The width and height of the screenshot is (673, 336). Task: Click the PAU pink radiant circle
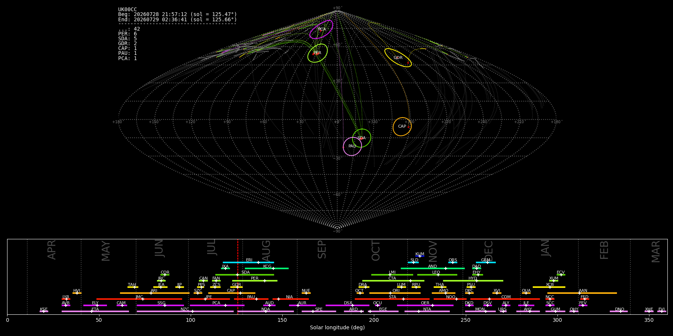[x=352, y=146]
